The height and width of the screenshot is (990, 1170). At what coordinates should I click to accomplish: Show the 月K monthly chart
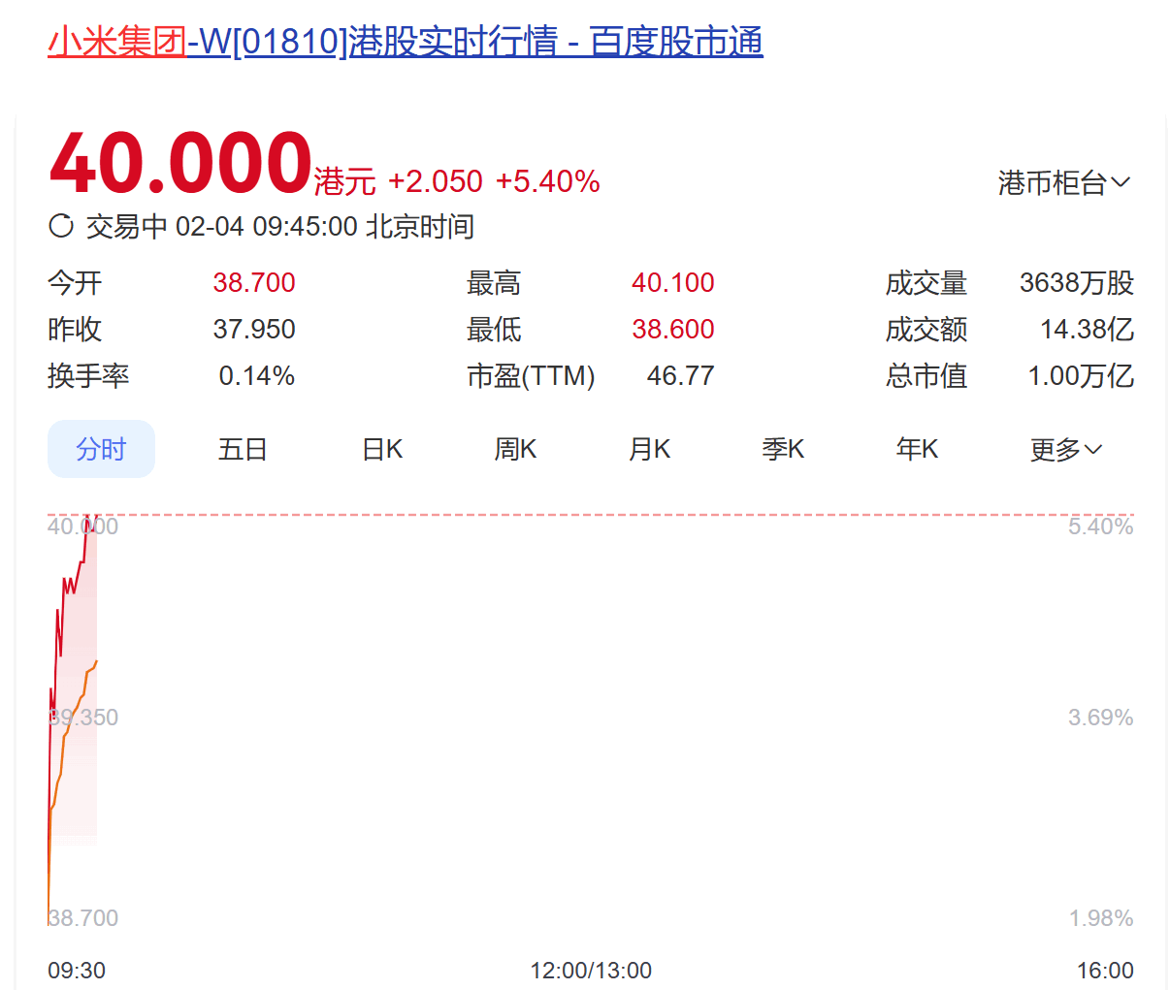(649, 449)
